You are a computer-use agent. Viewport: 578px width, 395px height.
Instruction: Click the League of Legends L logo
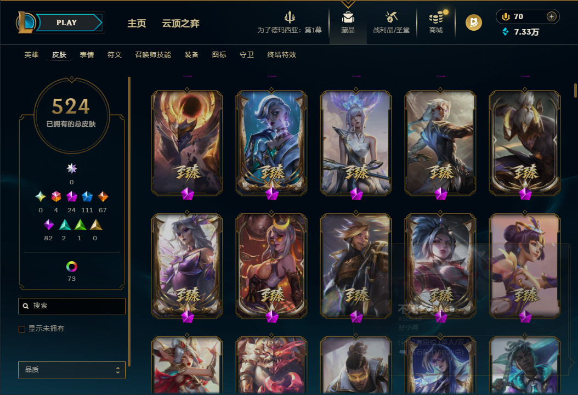pos(26,22)
